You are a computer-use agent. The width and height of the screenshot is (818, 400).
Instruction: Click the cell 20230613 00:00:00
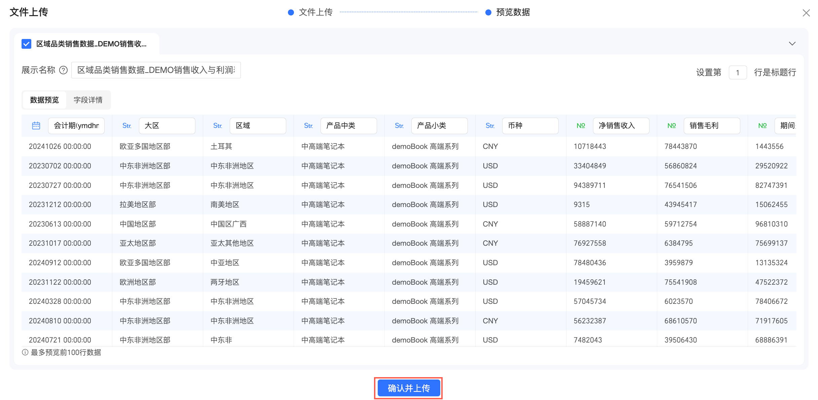tap(60, 224)
